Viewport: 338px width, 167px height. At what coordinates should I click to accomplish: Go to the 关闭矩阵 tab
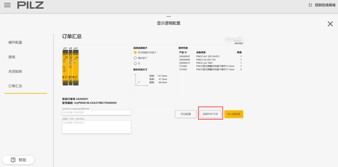click(x=15, y=71)
